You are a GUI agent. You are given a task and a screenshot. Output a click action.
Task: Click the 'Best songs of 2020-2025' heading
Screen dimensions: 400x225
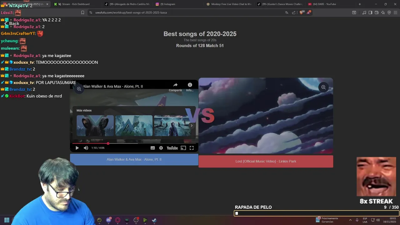tap(200, 34)
